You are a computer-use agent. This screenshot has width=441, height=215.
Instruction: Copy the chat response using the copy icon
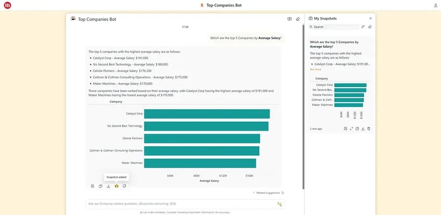coord(100,186)
